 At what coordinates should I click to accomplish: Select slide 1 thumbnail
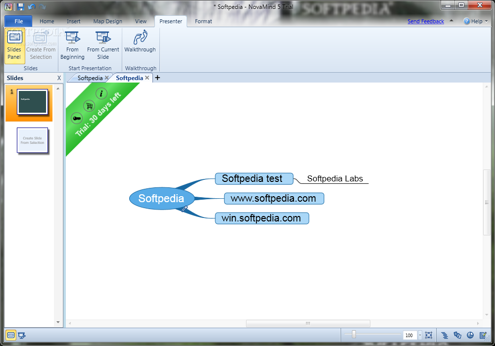[32, 102]
